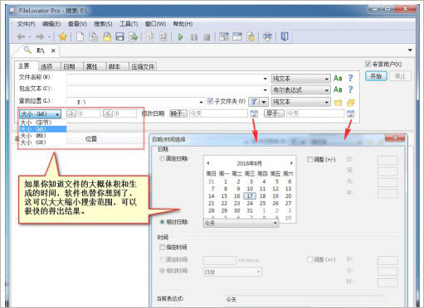Image resolution: width=424 pixels, height=308 pixels.
Task: Select day 17 in the calendar
Action: point(250,196)
